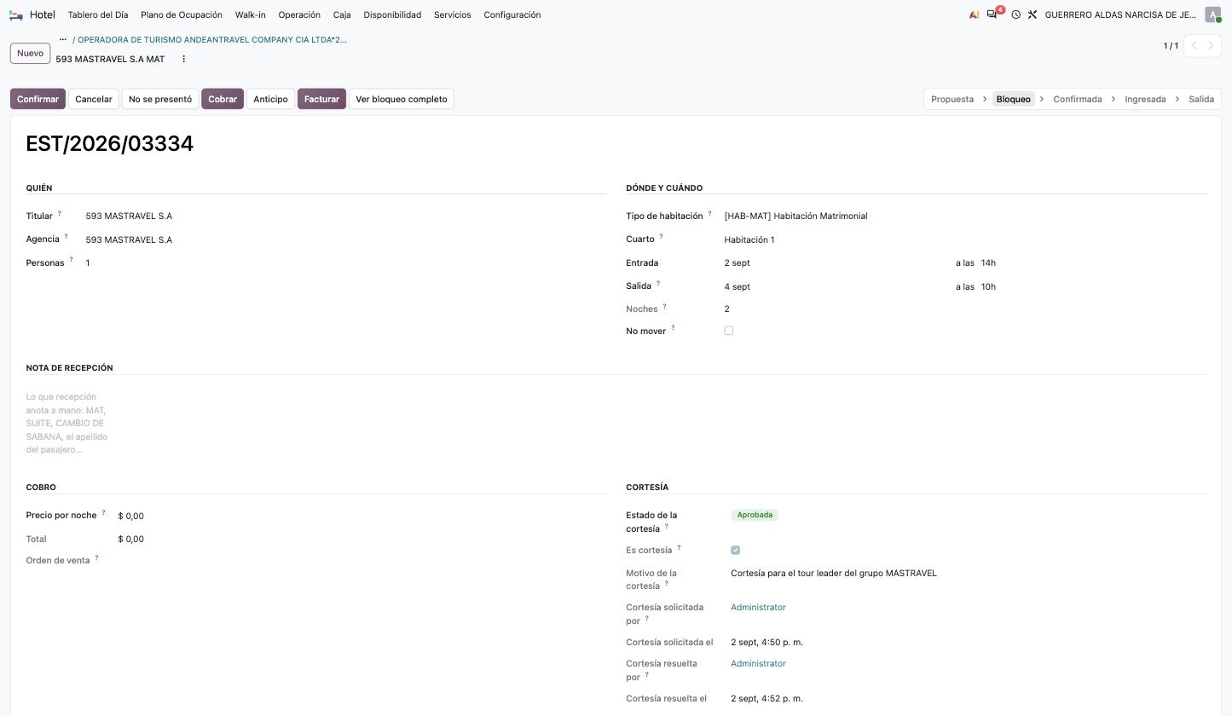
Task: Open the Titular field dropdown
Action: (x=345, y=217)
